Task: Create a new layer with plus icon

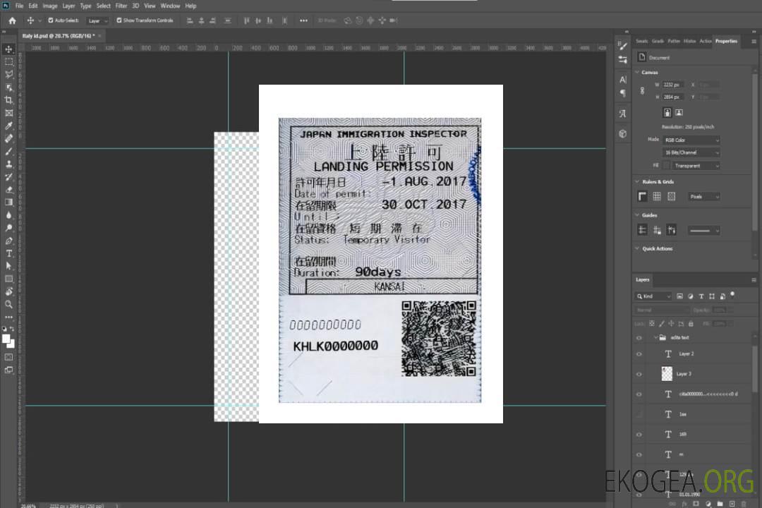Action: pos(732,504)
